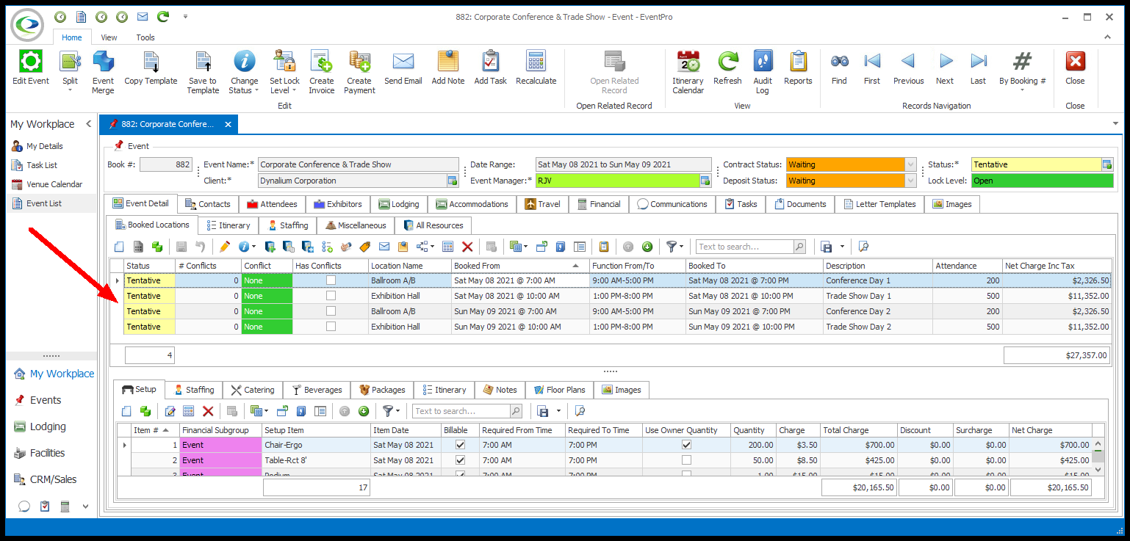1130x541 pixels.
Task: Collapse the My Workplace panel chevron
Action: tap(88, 124)
